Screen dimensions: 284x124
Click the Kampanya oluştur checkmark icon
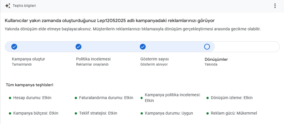click(x=14, y=47)
